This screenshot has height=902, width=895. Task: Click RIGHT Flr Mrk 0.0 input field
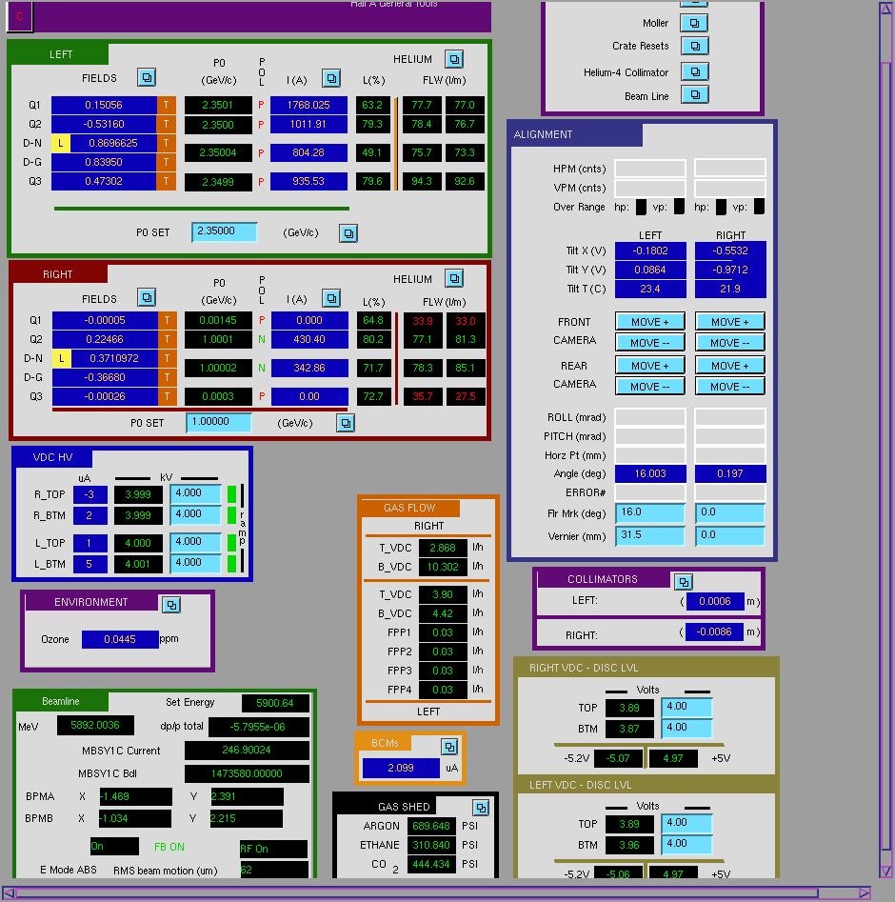pos(730,512)
